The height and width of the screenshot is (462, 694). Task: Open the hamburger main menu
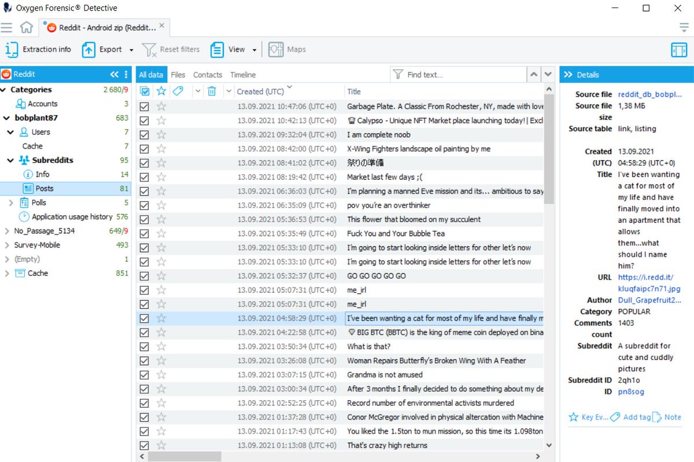(6, 27)
